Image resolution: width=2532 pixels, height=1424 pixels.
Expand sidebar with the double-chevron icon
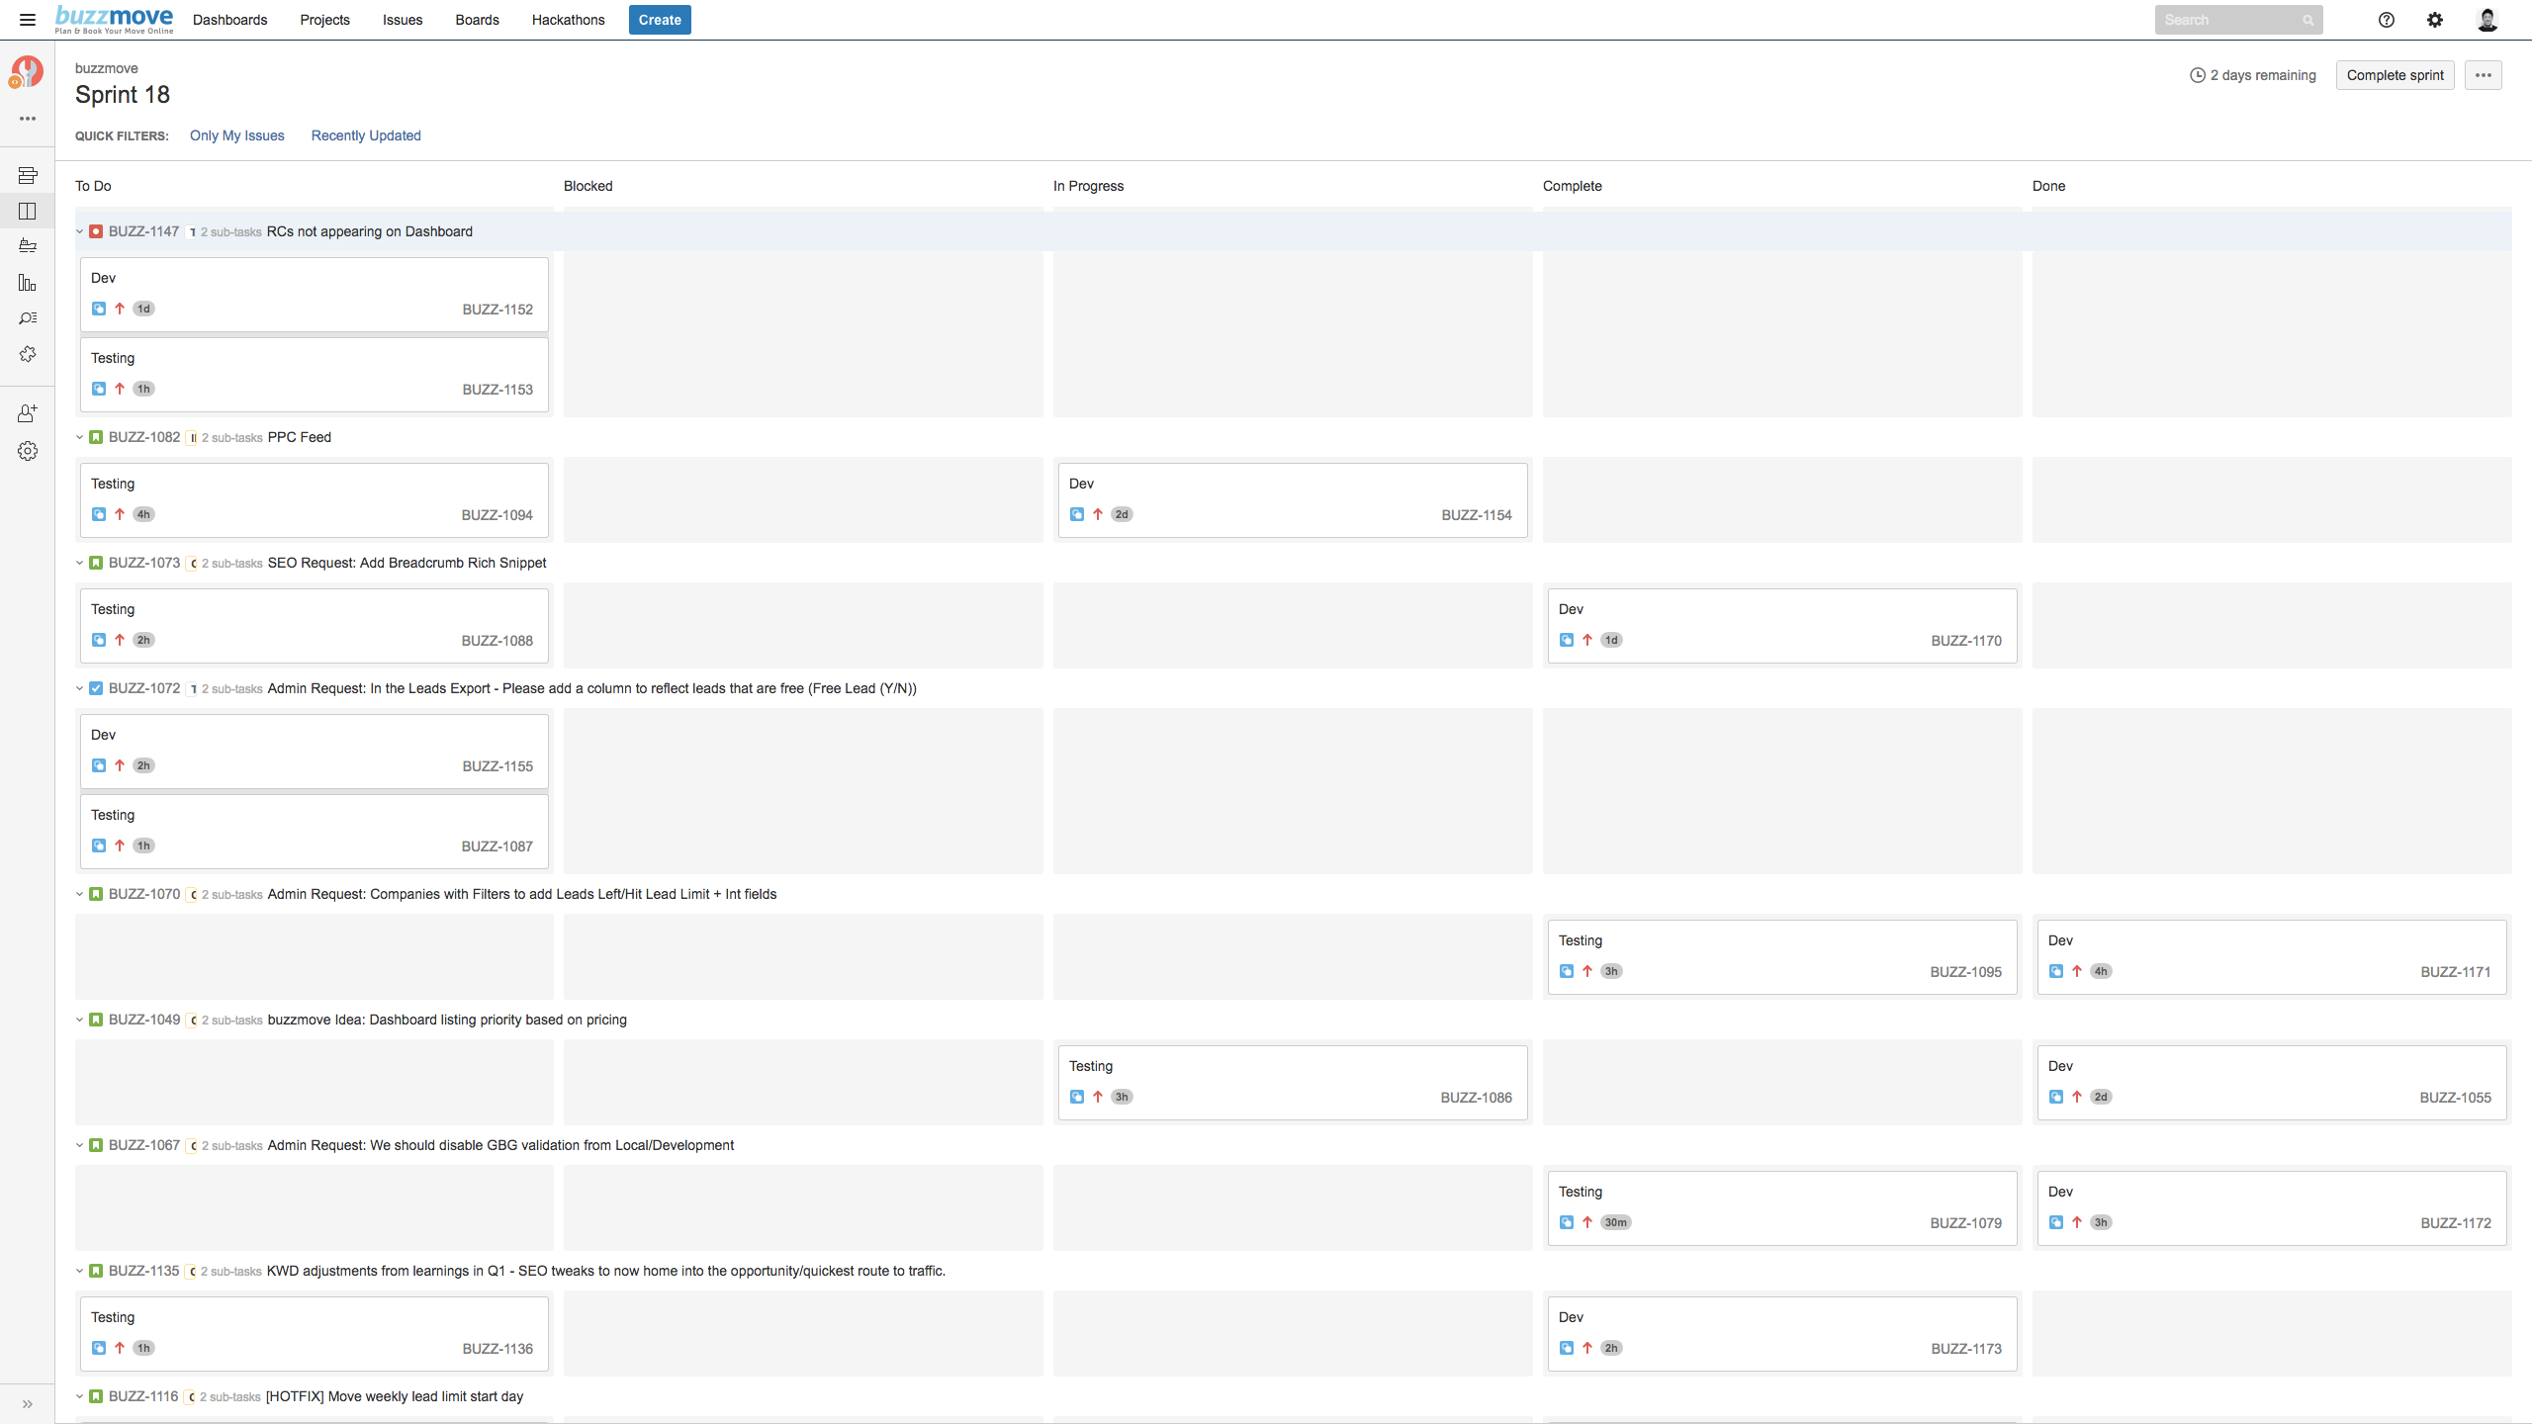[x=28, y=1404]
